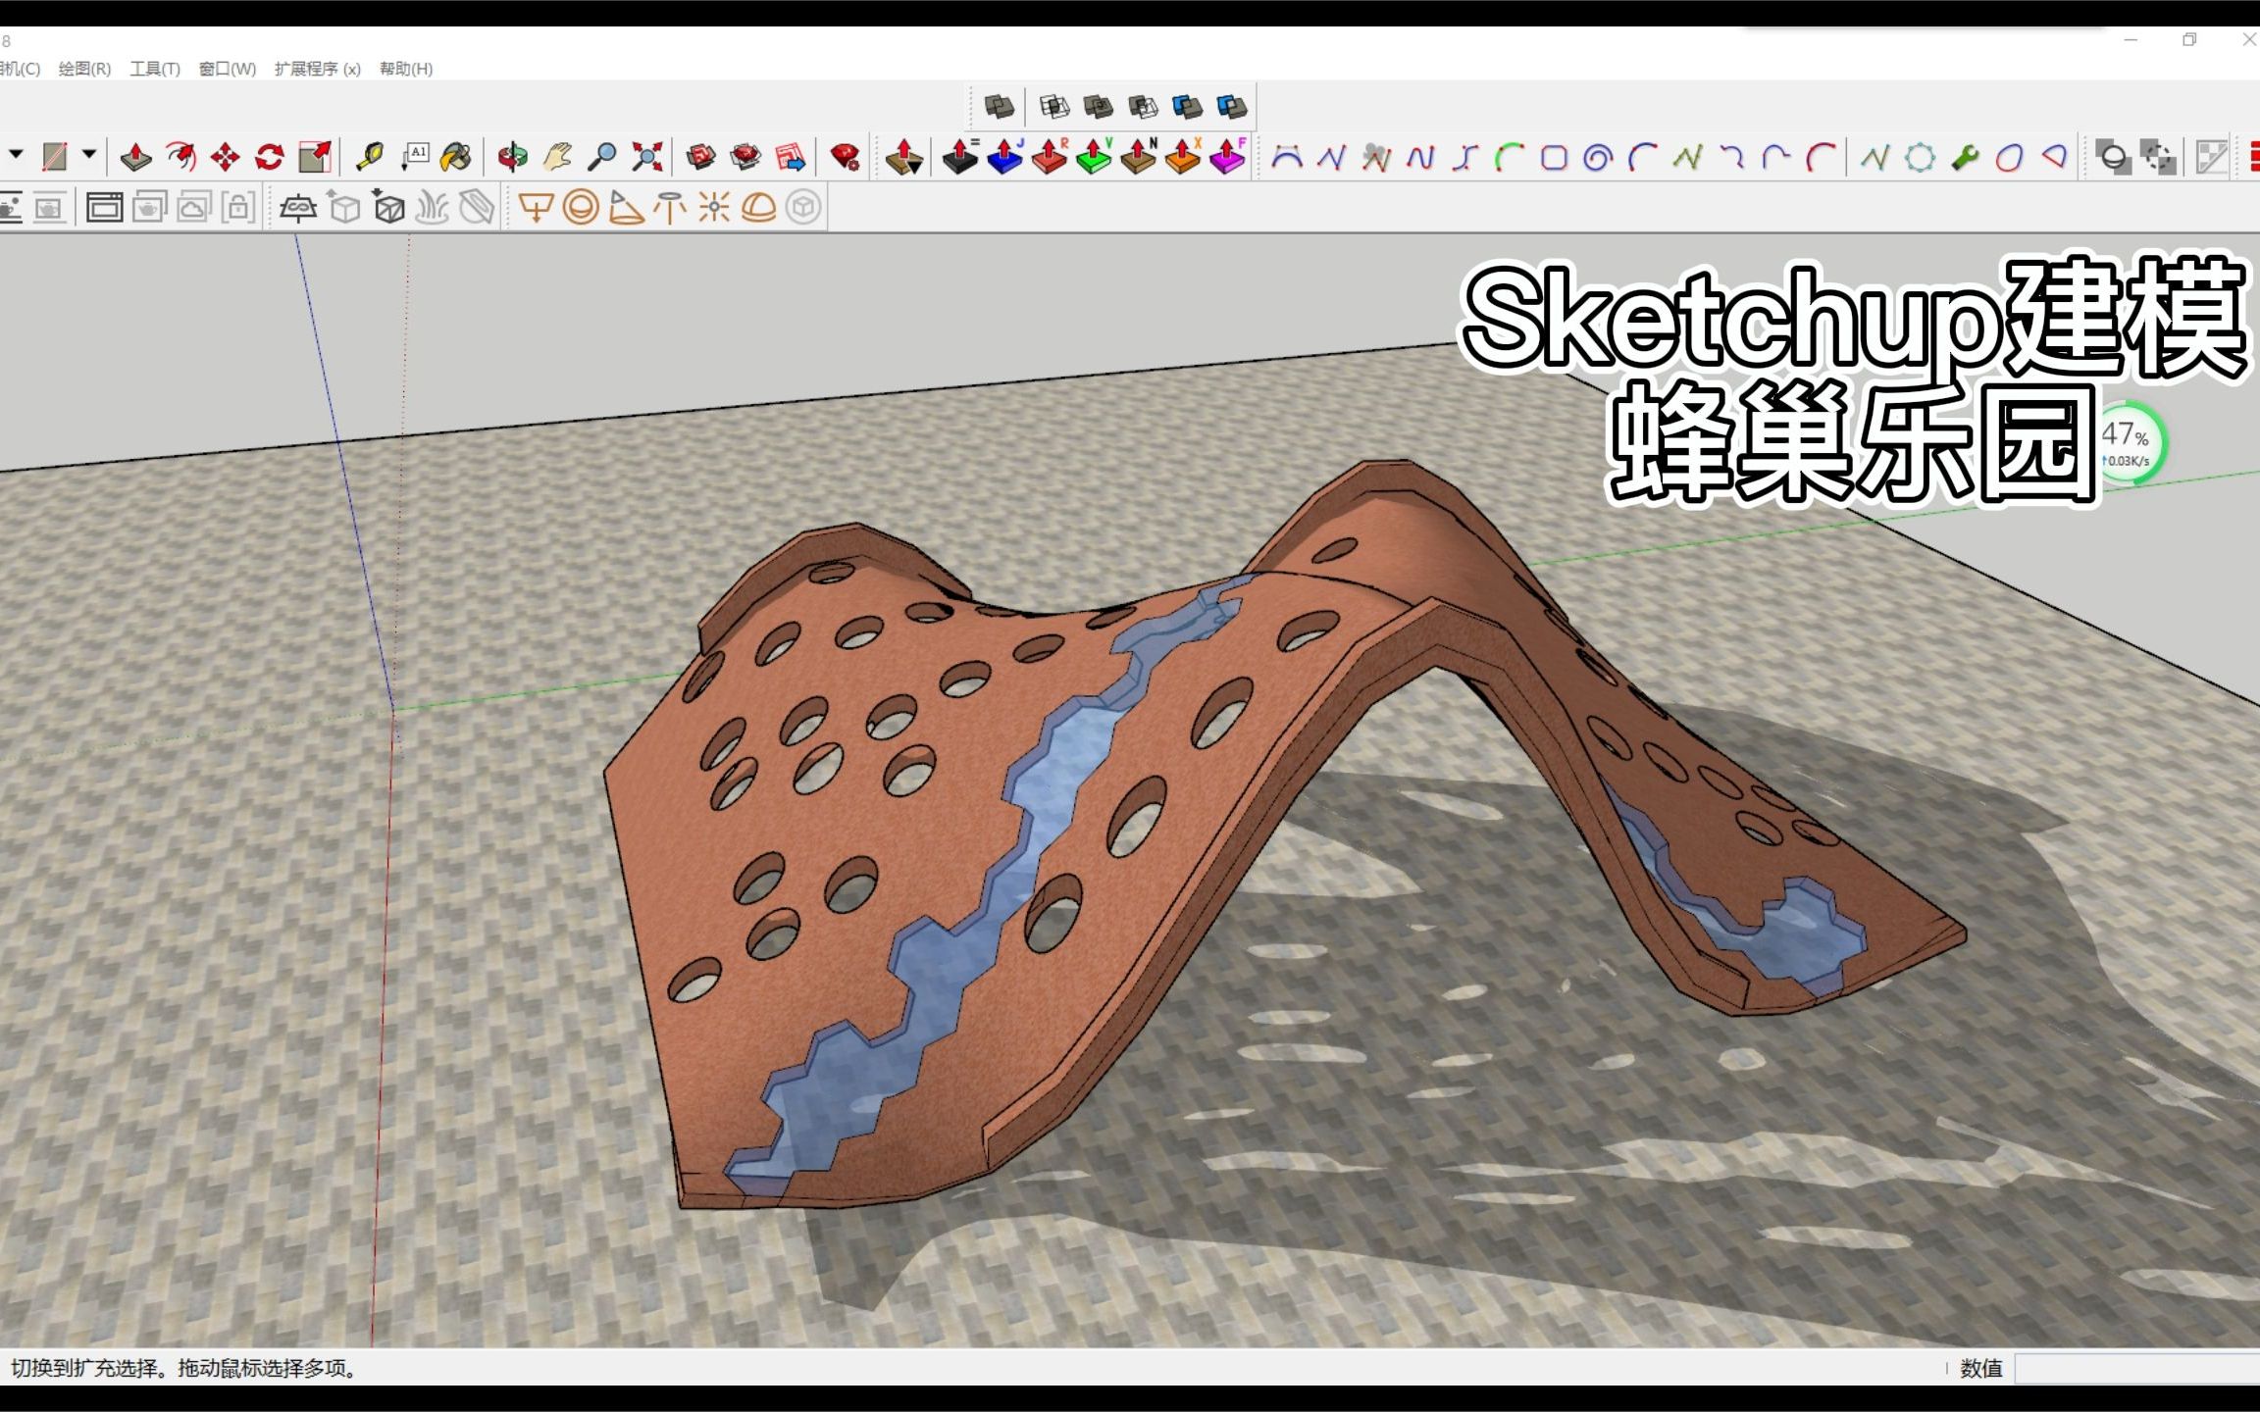The image size is (2260, 1412).
Task: Click the Sandbox From Contours icon
Action: 298,208
